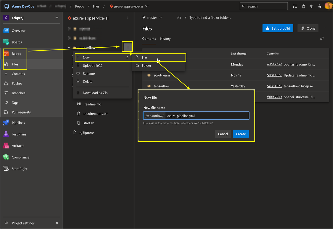Viewport: 333px width, 229px height.
Task: Open commit fdde208b link
Action: [x=274, y=97]
